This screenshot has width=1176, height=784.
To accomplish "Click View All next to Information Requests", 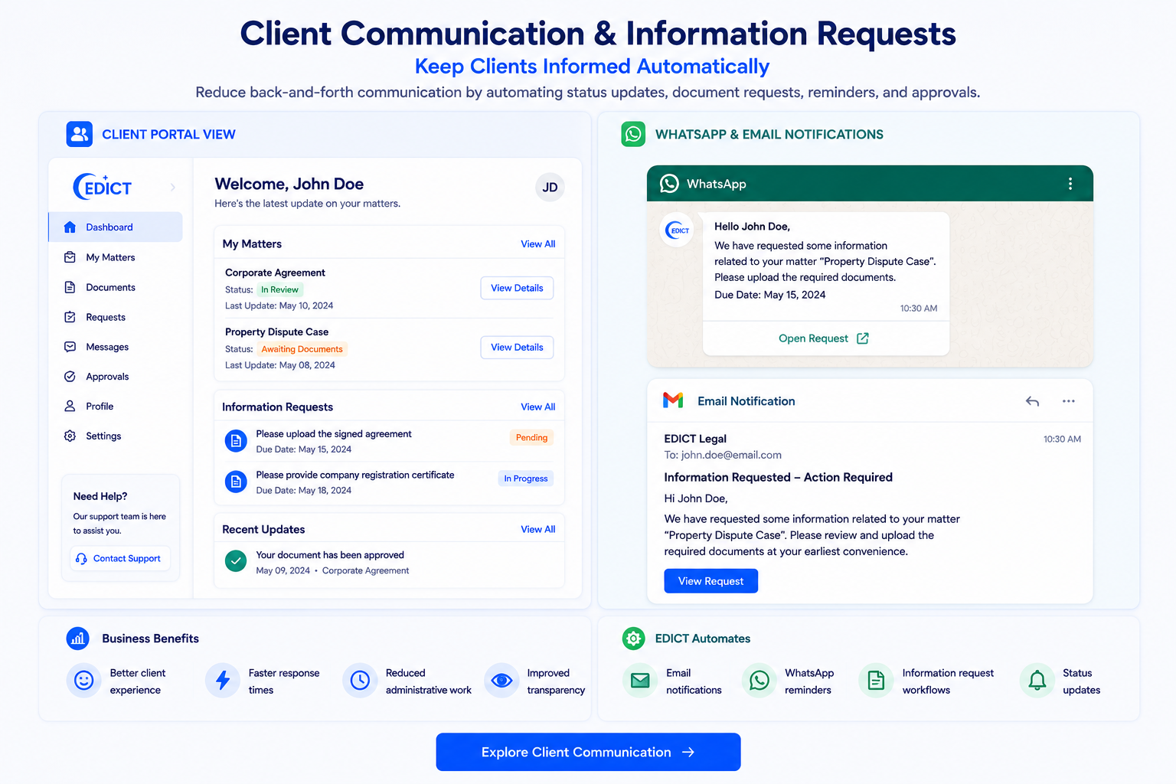I will (x=538, y=407).
